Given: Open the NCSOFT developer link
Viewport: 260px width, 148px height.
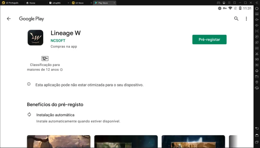Looking at the screenshot, I should 58,41.
